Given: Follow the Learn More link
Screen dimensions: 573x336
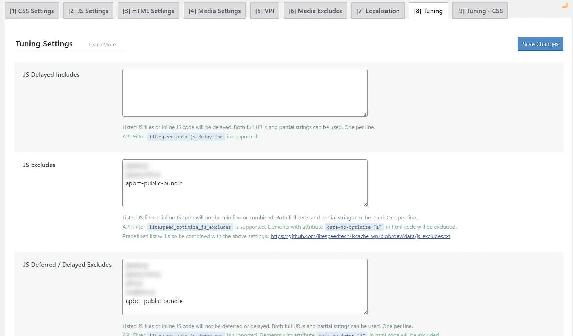Looking at the screenshot, I should tap(102, 45).
